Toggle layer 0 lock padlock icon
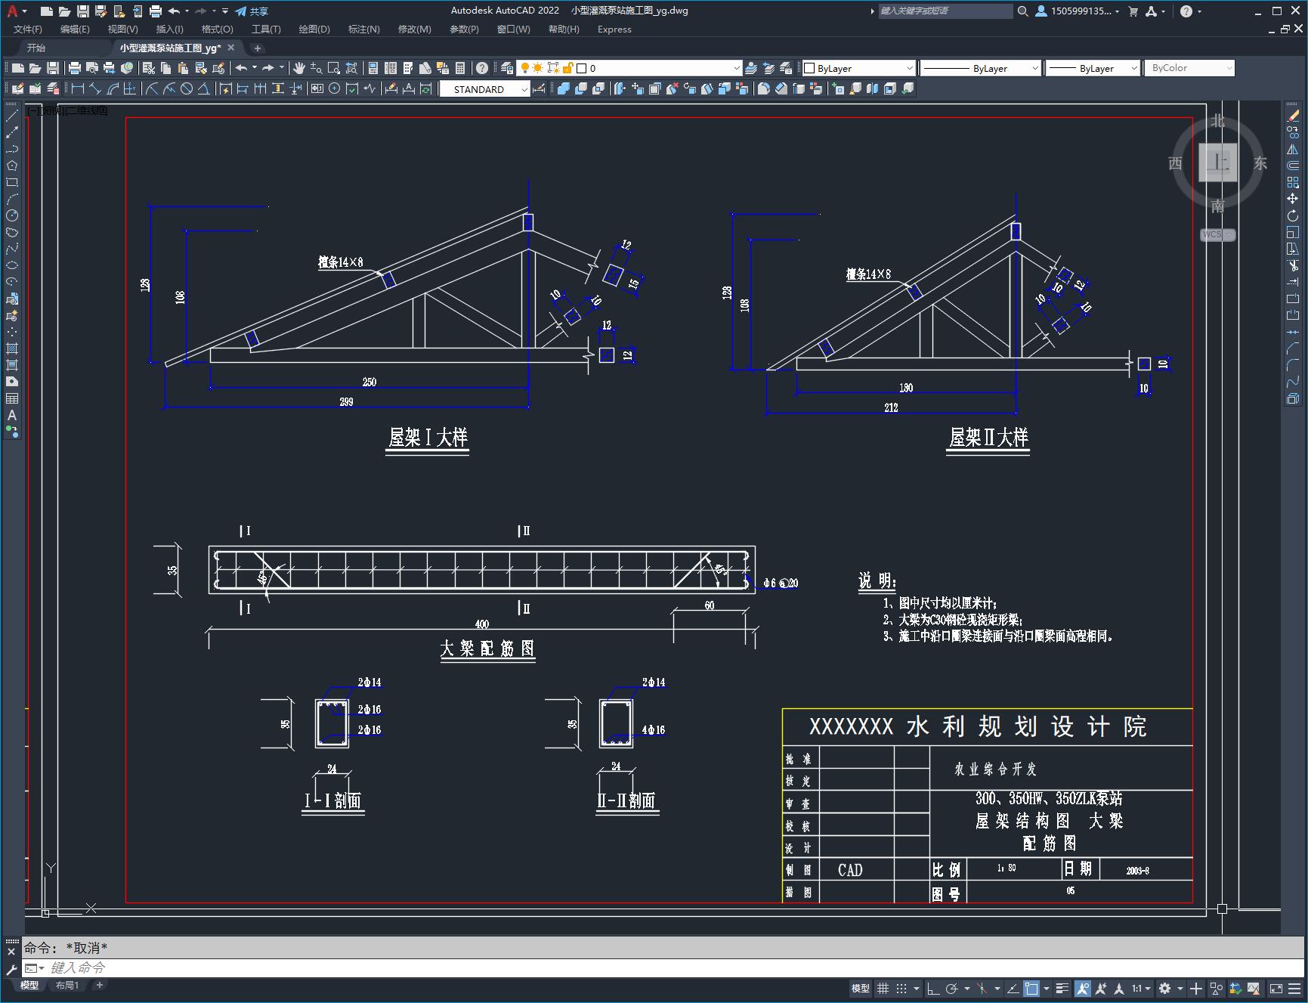 click(568, 68)
